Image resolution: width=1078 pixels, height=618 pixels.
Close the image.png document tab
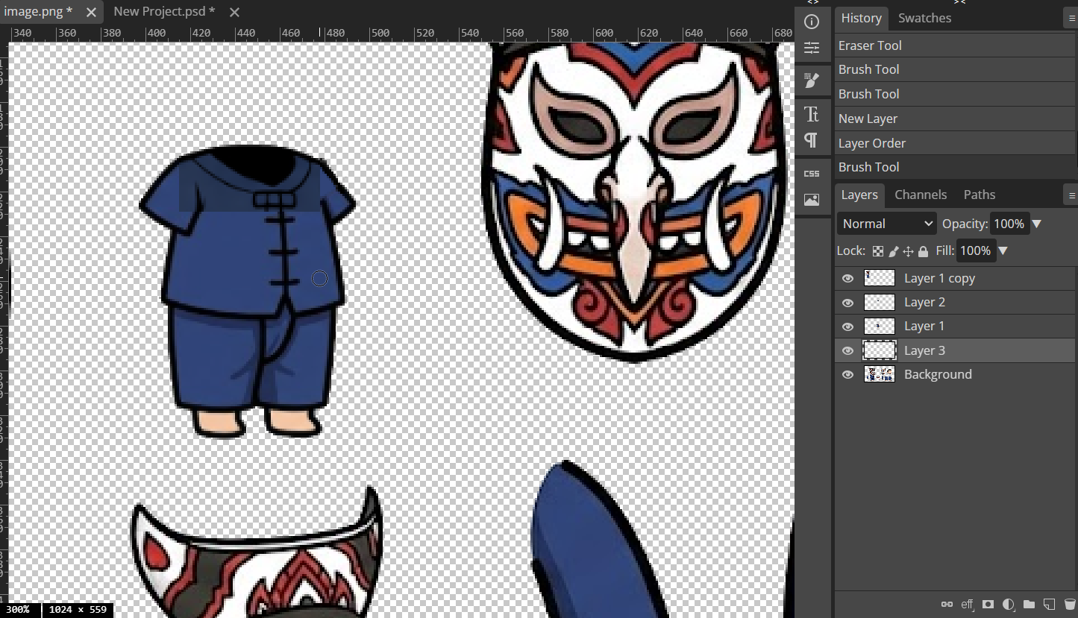[x=91, y=12]
